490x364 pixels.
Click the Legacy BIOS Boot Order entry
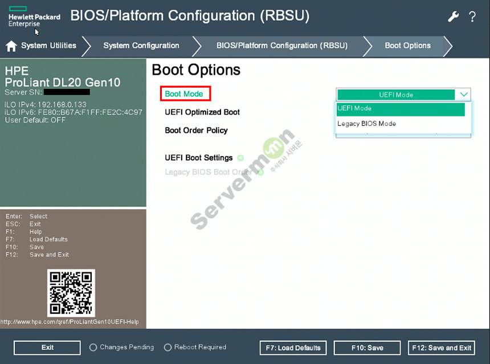[x=209, y=172]
